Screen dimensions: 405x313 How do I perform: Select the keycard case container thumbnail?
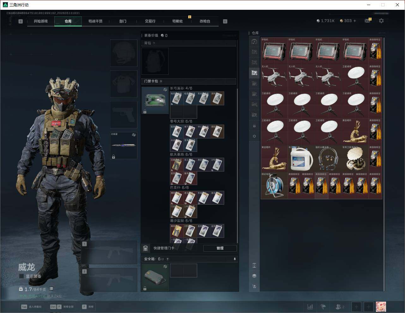pyautogui.click(x=155, y=100)
